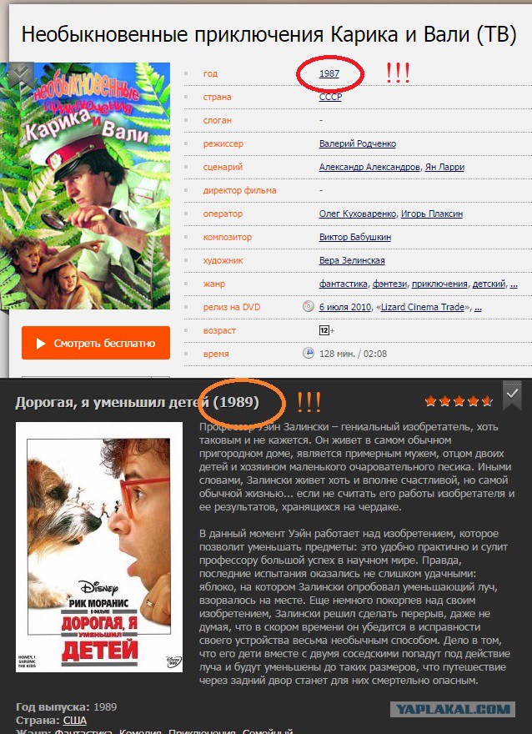Open the СССР country link
Screen dimensions: 532x734
click(330, 97)
